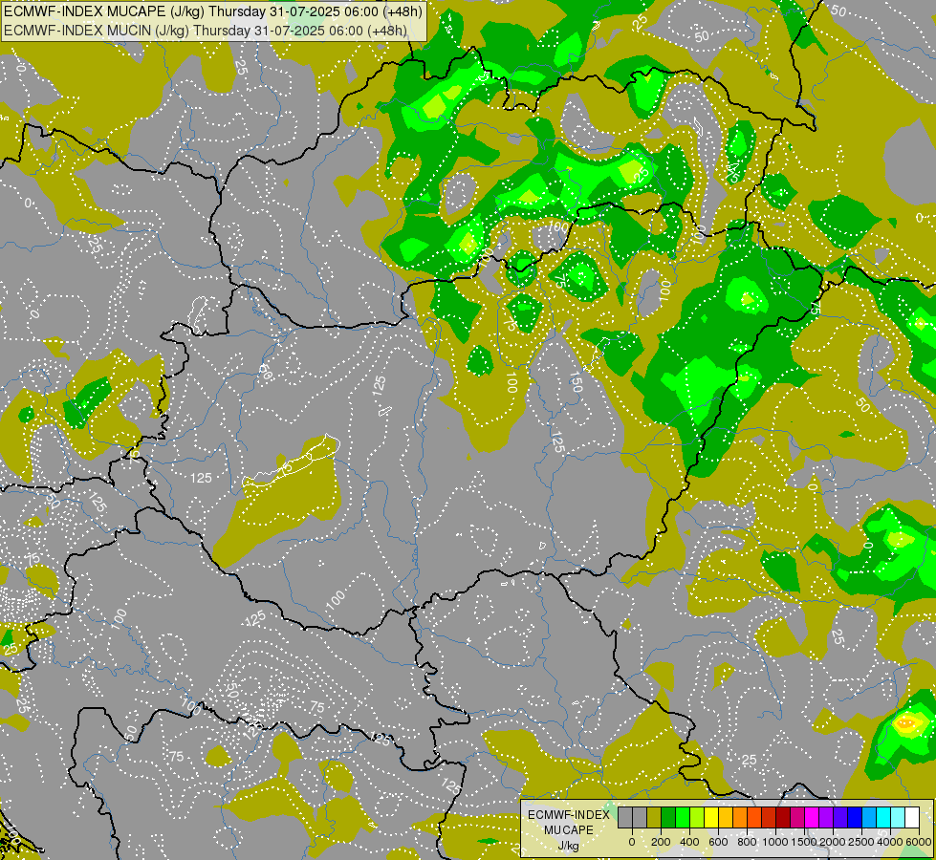Pick the white legend swatch
936x860 pixels.
pos(913,817)
